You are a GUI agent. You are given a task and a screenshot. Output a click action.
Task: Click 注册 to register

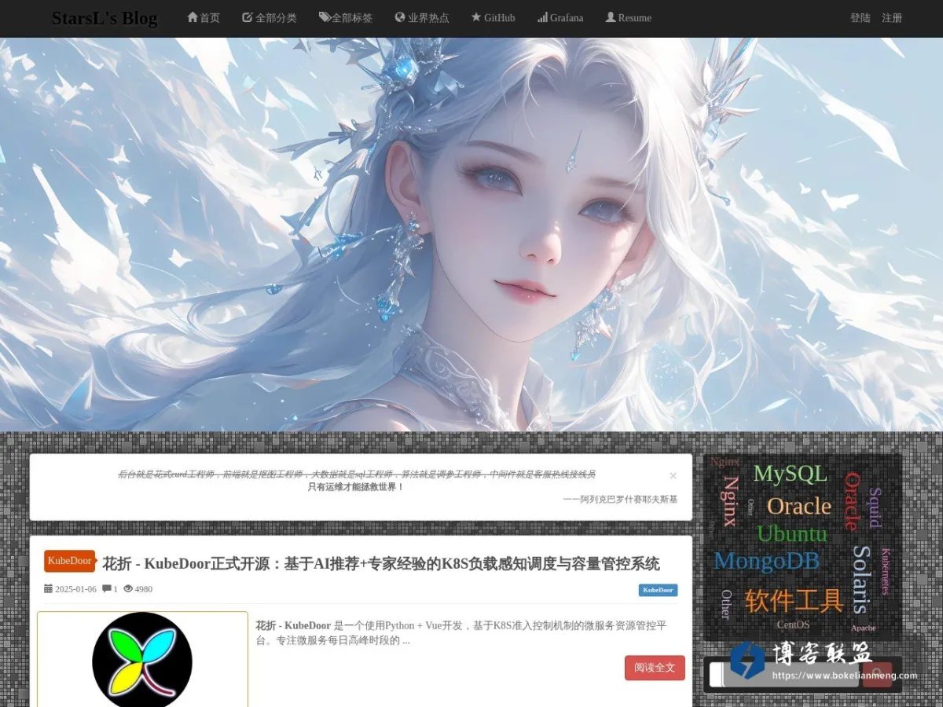coord(892,17)
